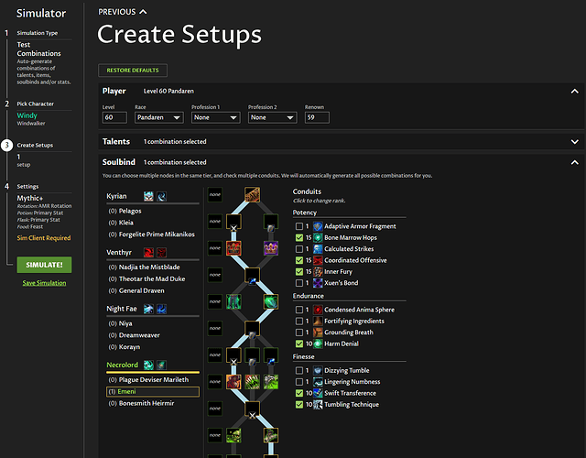Viewport: 586px width, 458px height.
Task: Select the top soulbind tree node
Action: [253, 195]
